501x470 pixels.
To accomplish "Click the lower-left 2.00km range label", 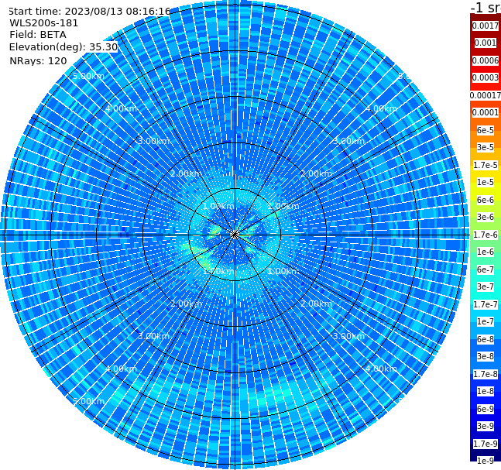I will coord(186,304).
